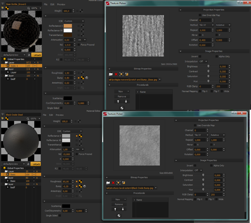This screenshot has height=223, width=251.
Task: Open IOR Custom dropdown in Beer Bottle editor
Action: click(x=74, y=21)
